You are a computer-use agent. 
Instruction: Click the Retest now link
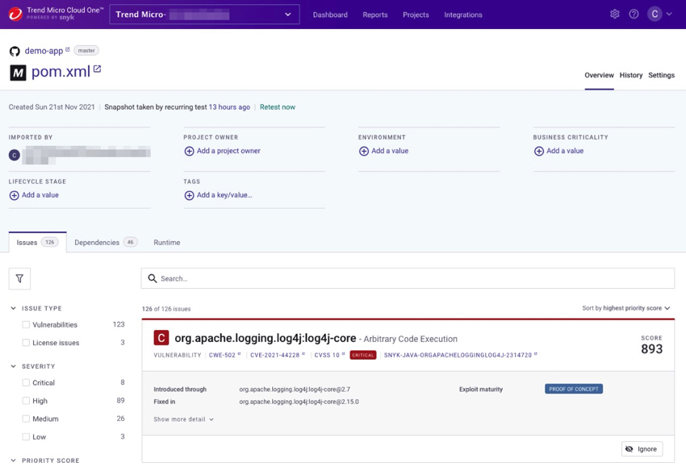(277, 107)
